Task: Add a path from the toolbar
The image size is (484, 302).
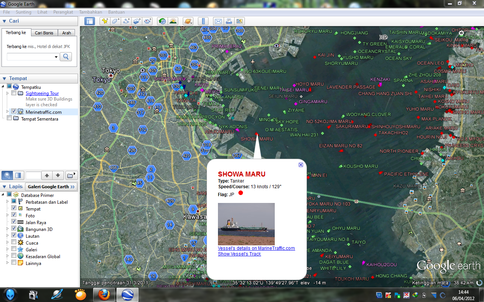Action: pos(126,21)
